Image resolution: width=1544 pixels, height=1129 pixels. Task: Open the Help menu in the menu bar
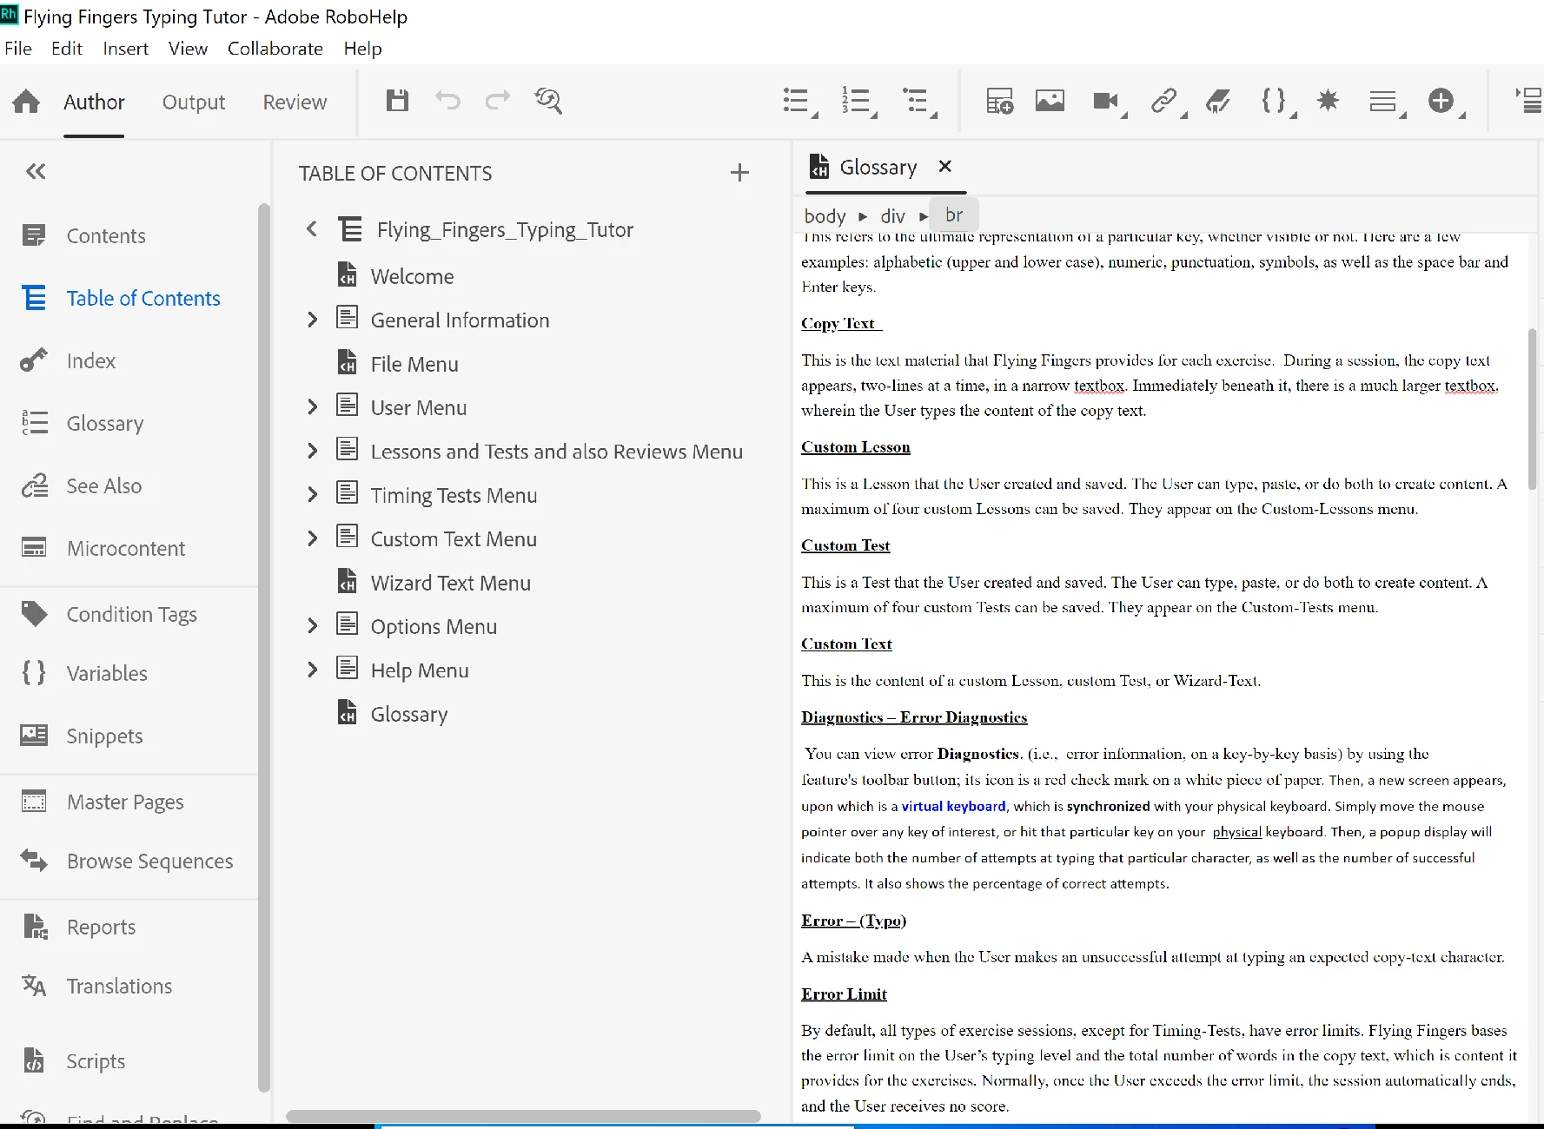tap(362, 49)
